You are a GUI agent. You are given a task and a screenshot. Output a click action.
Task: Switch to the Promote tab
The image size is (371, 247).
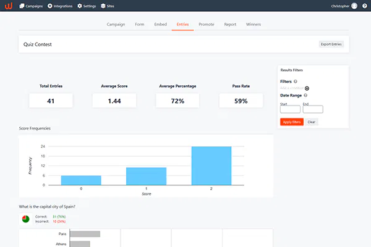click(x=207, y=24)
